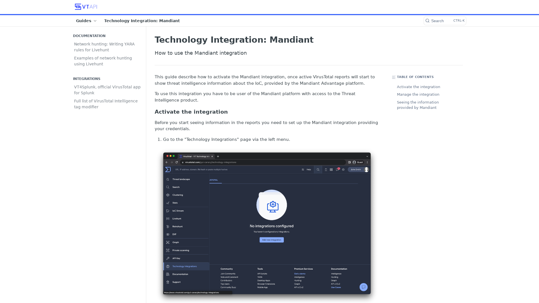Image resolution: width=539 pixels, height=303 pixels.
Task: Select the IoC Stream sidebar icon
Action: pos(168,210)
